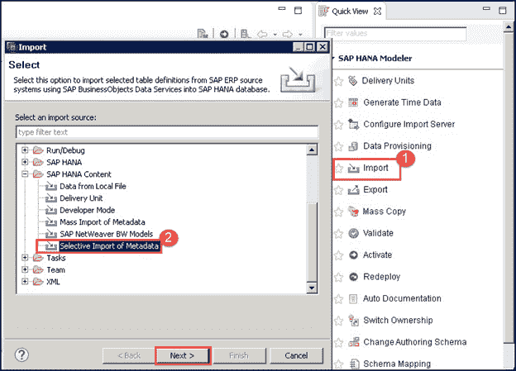Click import tree scrollbar up arrow
The image size is (516, 371).
312,150
